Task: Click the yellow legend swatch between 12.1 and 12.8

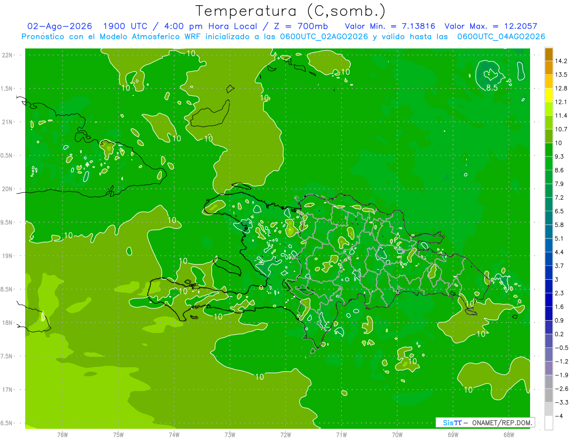Action: point(549,95)
